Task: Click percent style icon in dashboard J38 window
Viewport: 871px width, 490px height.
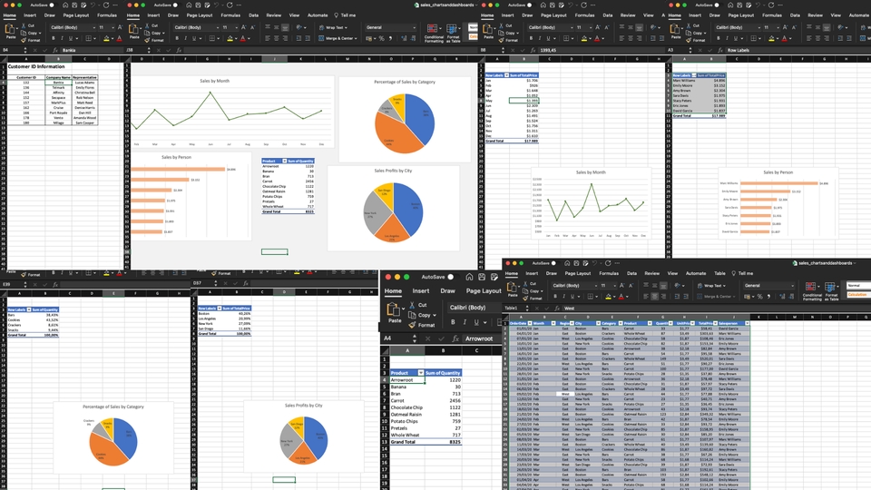Action: pos(382,38)
